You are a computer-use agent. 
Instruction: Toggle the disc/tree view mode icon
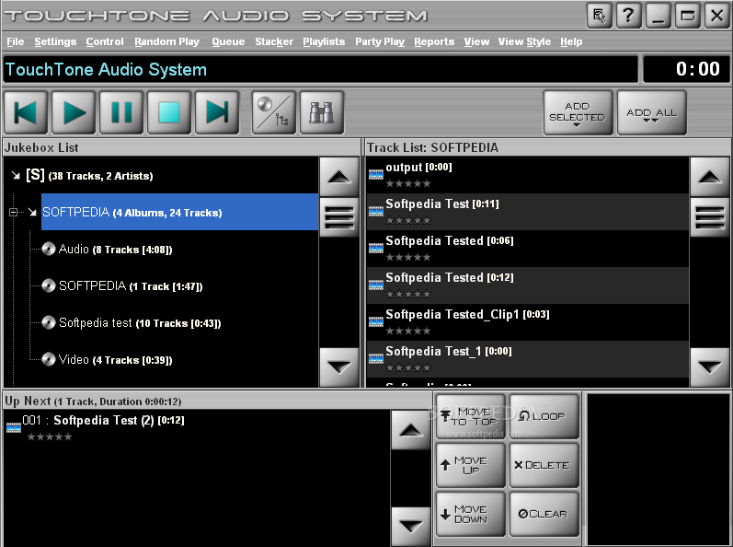[274, 112]
